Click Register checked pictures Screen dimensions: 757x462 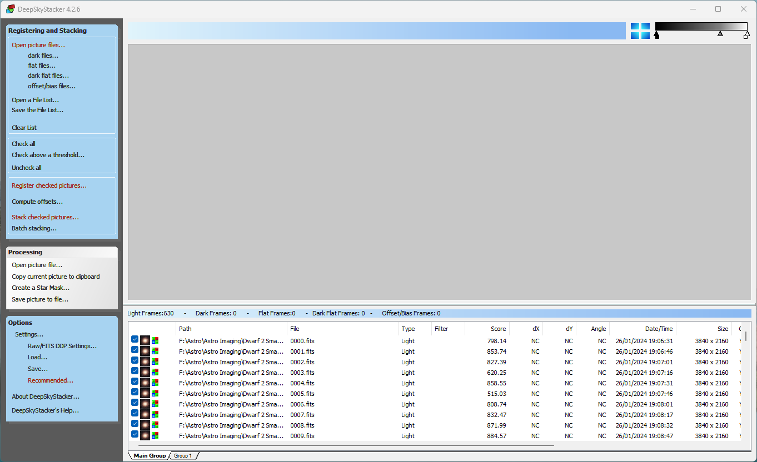[x=49, y=185]
